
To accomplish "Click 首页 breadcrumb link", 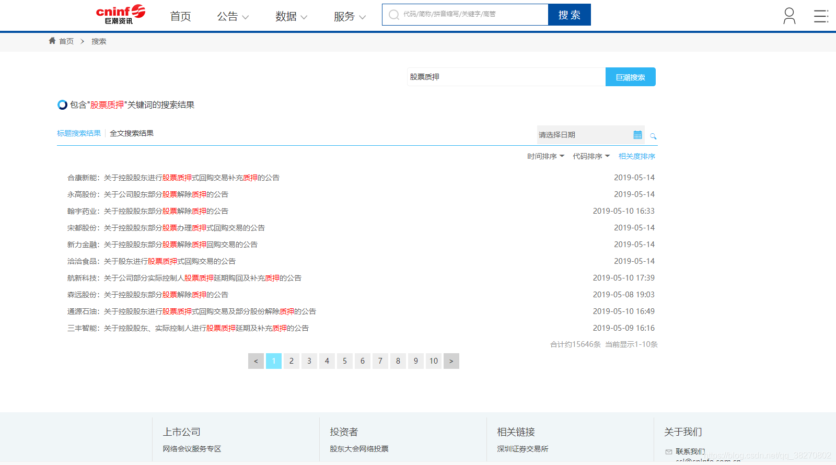I will pyautogui.click(x=66, y=41).
